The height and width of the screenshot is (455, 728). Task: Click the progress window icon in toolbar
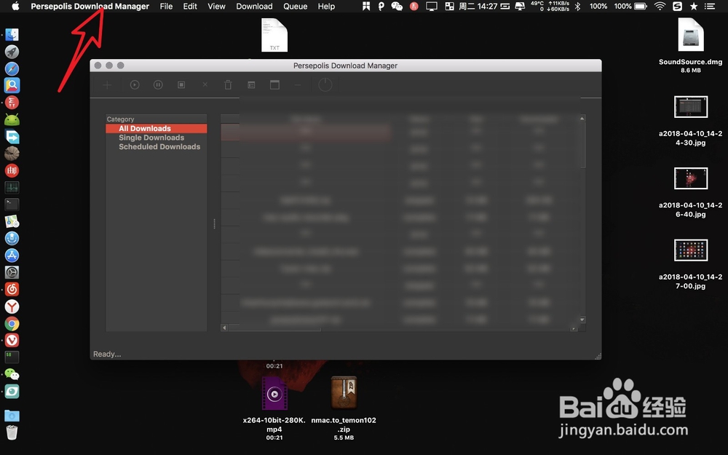(275, 84)
